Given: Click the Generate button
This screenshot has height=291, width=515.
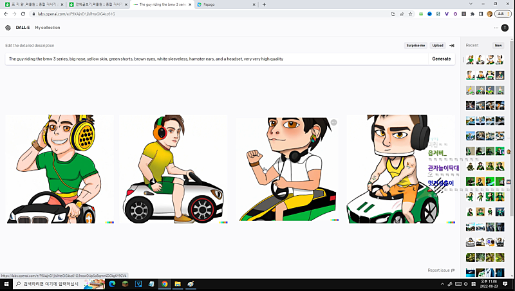Looking at the screenshot, I should point(442,59).
